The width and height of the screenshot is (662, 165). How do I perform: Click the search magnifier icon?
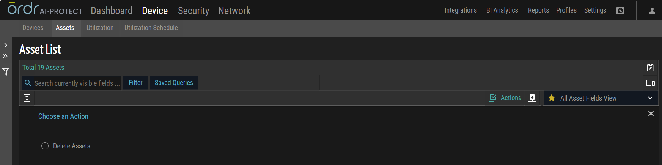[28, 83]
